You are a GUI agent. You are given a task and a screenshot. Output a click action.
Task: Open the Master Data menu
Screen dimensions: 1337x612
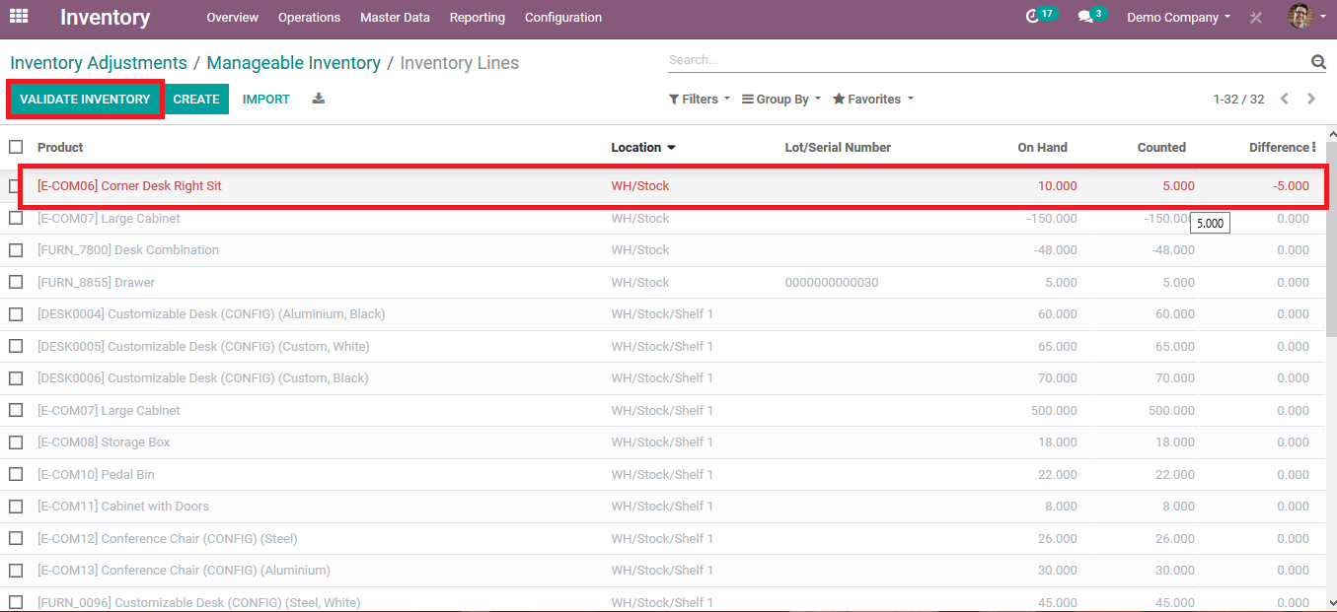tap(395, 18)
